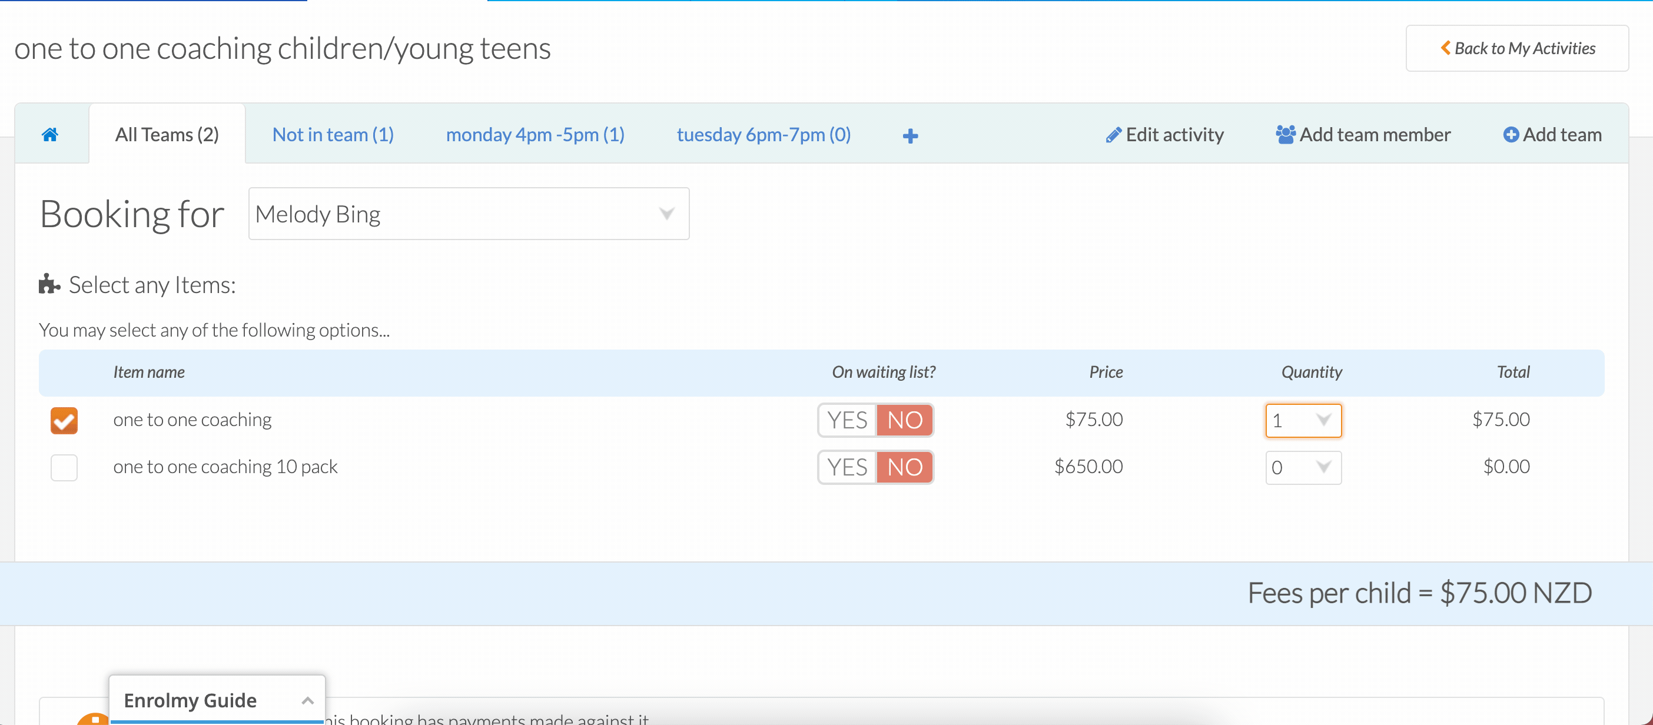
Task: Click the Add team member link
Action: point(1363,135)
